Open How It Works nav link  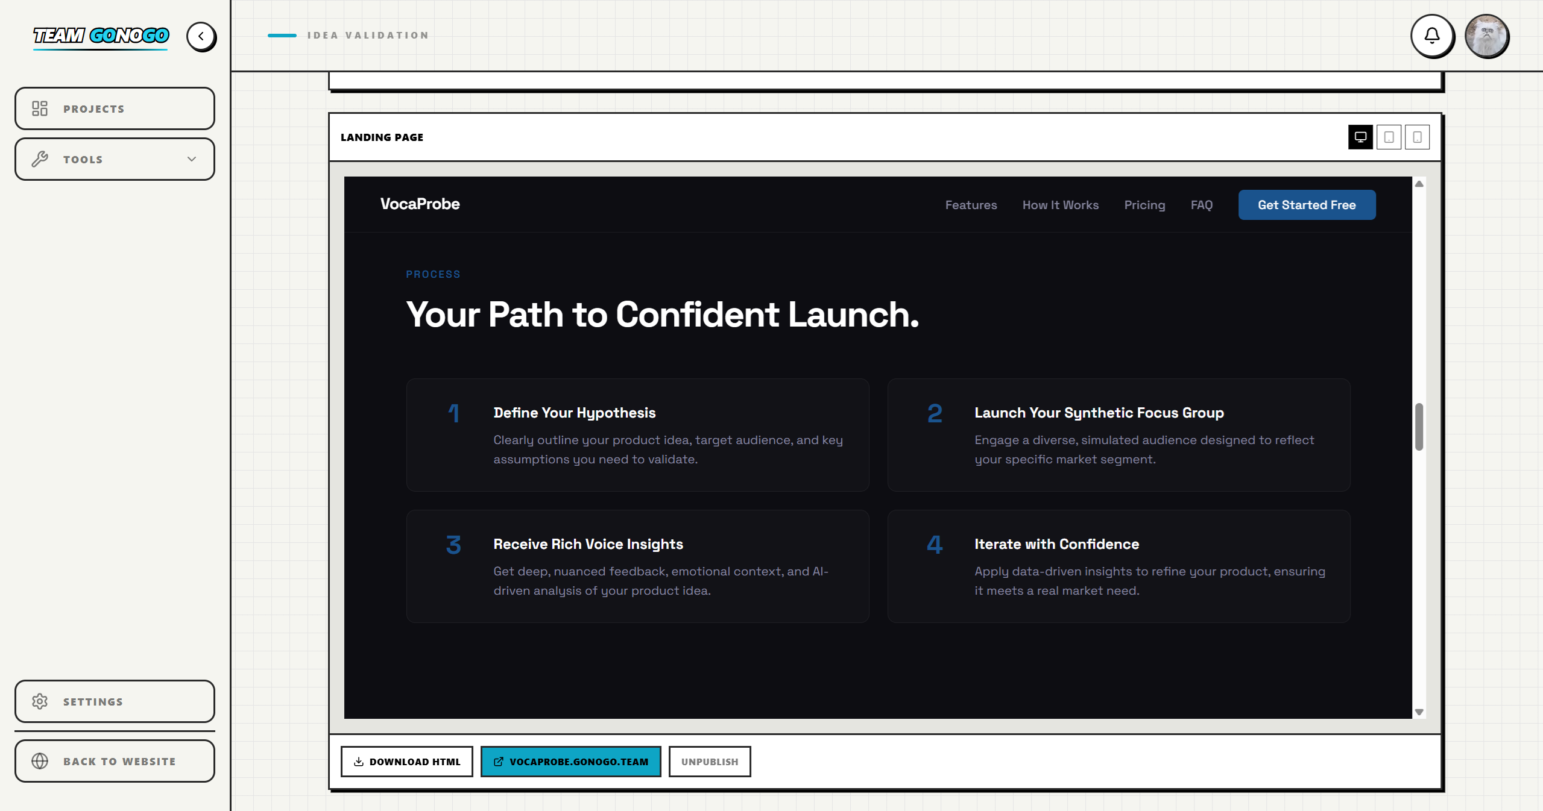pos(1060,205)
